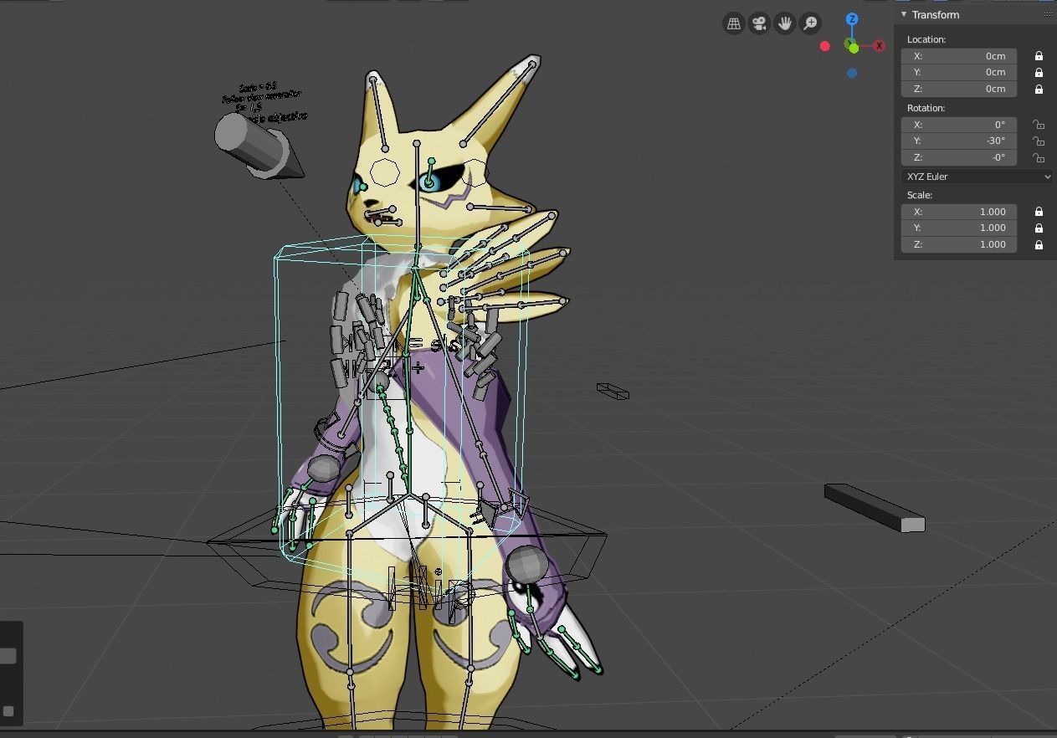Viewport: 1057px width, 738px height.
Task: Click the magnifier zoom view icon
Action: click(x=810, y=23)
